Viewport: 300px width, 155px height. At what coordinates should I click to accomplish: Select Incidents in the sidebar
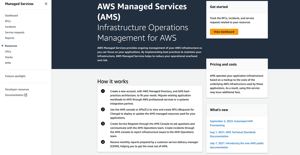coord(10,27)
